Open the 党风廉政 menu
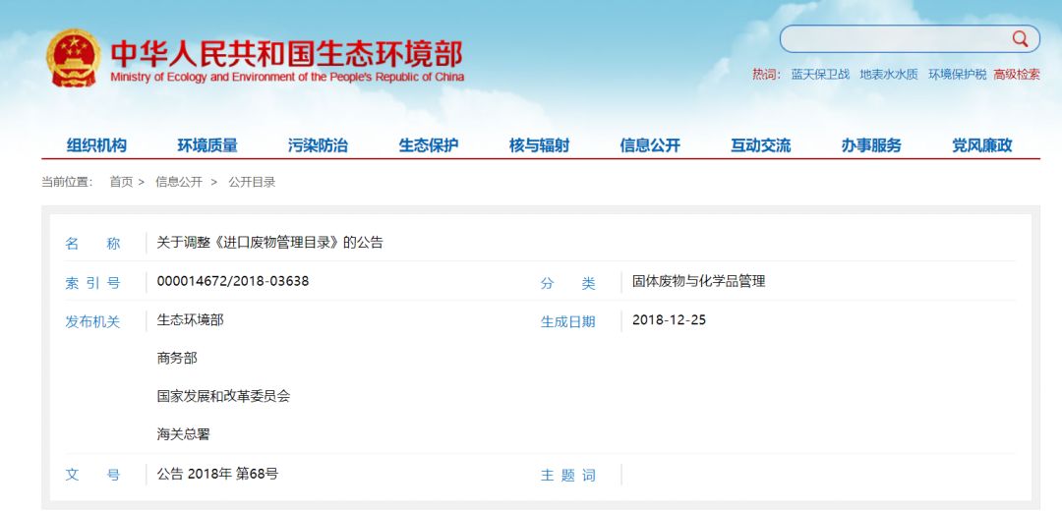 tap(982, 144)
